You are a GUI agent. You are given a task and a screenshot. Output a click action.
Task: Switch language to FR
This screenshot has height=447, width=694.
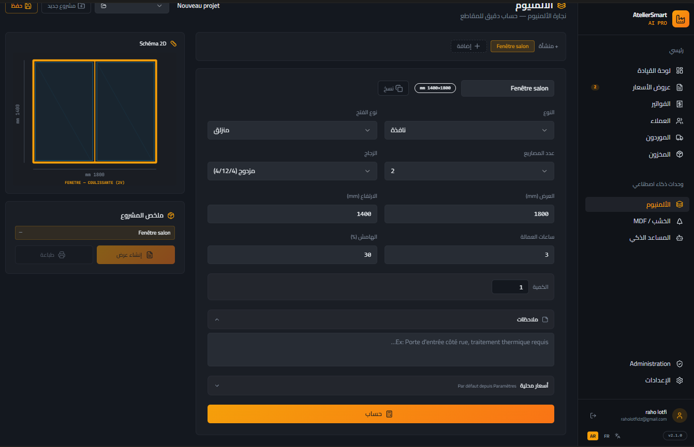(607, 436)
